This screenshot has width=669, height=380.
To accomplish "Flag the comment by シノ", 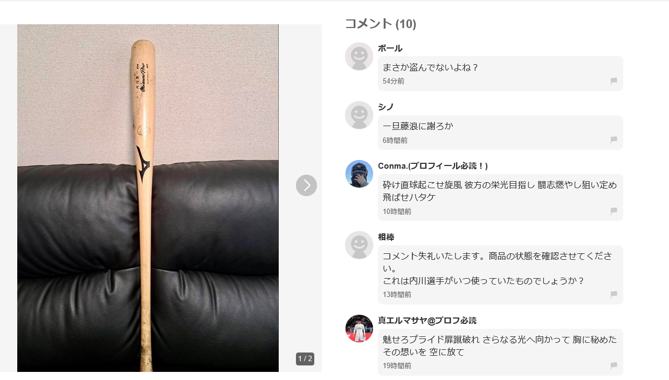I will point(613,140).
